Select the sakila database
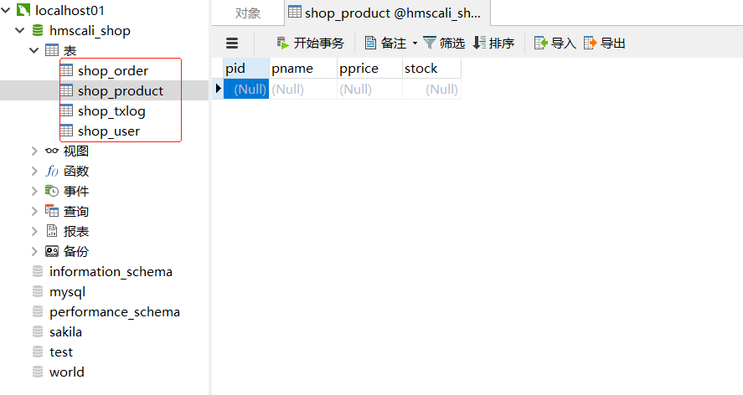This screenshot has height=395, width=743. coord(65,331)
